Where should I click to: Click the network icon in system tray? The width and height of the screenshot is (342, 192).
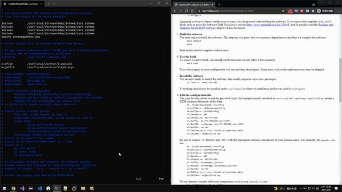[x=309, y=188]
